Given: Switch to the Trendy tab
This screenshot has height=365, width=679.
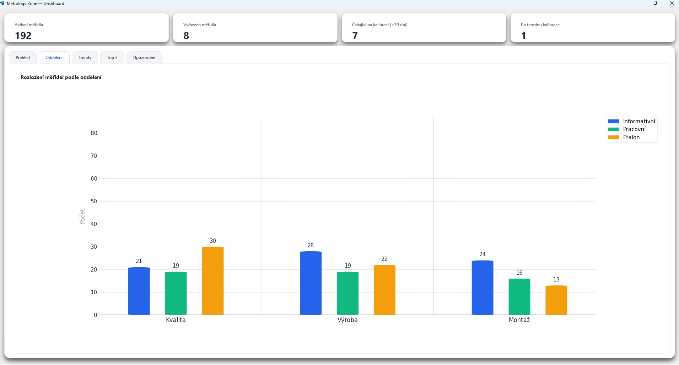Looking at the screenshot, I should coord(85,58).
